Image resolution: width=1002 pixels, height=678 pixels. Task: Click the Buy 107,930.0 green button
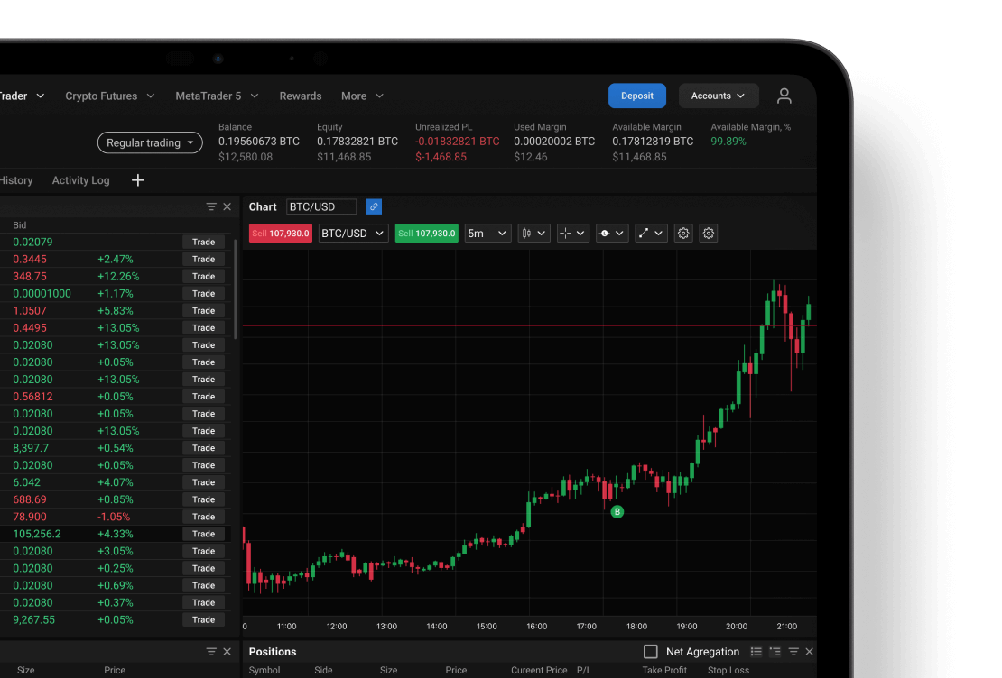pyautogui.click(x=426, y=233)
